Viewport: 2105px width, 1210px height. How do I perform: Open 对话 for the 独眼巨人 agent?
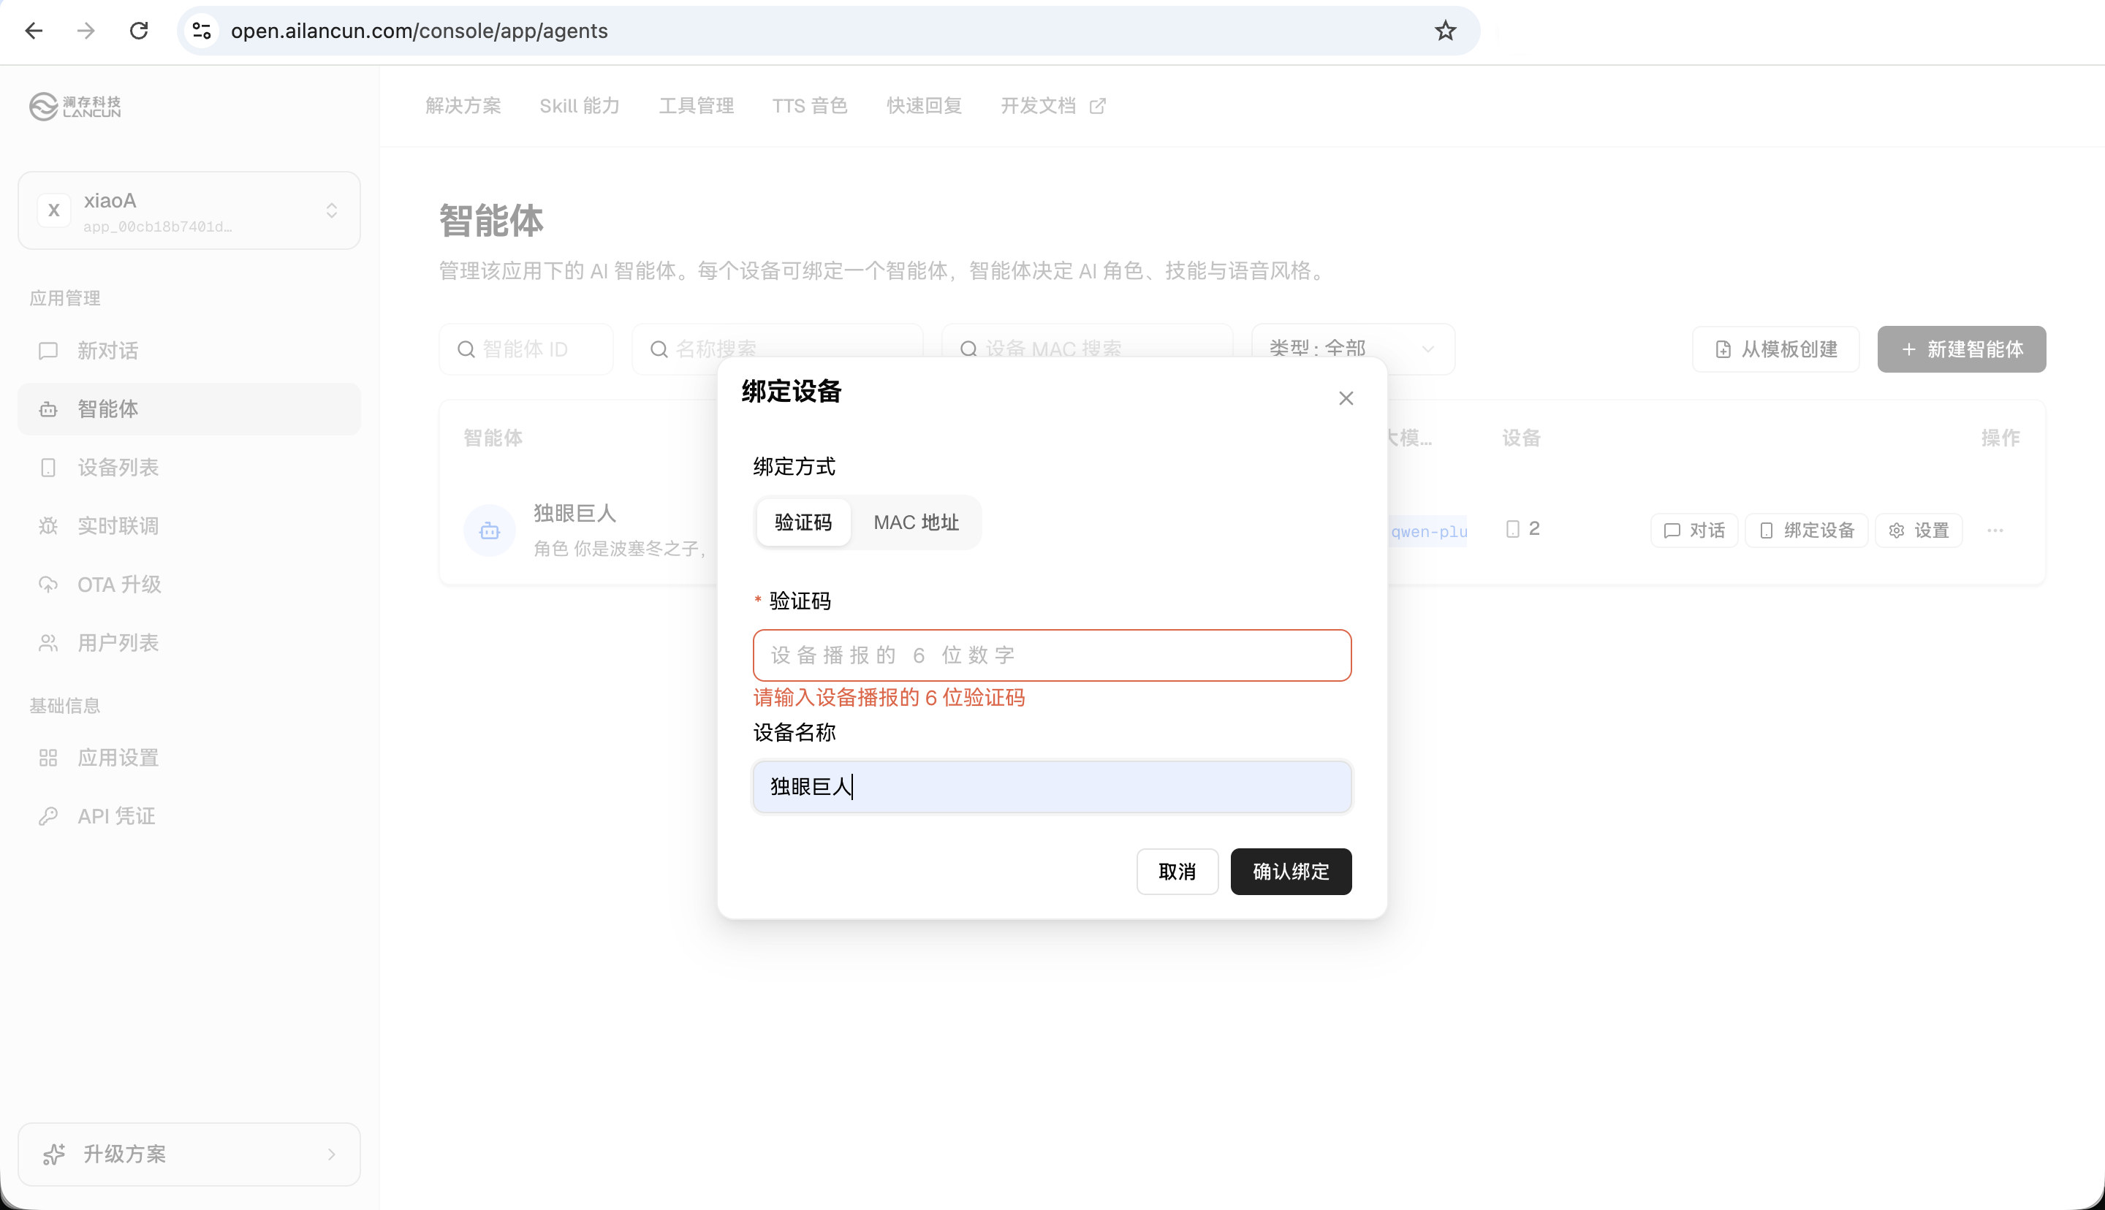(x=1694, y=530)
